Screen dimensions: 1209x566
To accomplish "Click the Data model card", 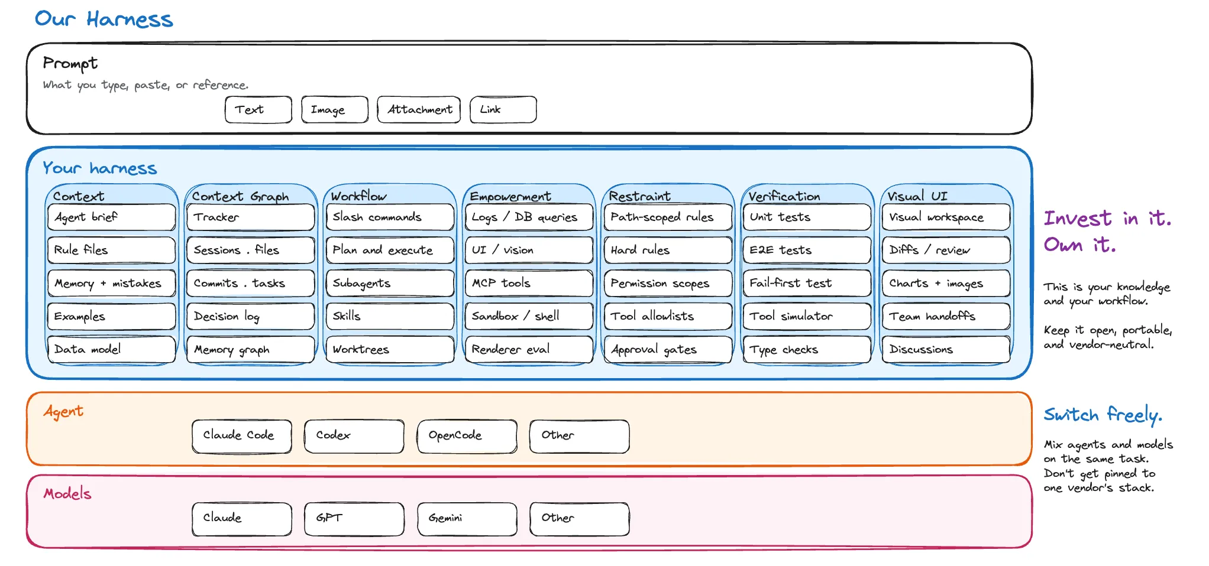I will pyautogui.click(x=112, y=350).
